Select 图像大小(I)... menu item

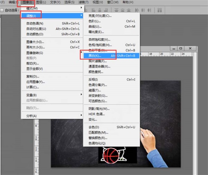coord(52,42)
